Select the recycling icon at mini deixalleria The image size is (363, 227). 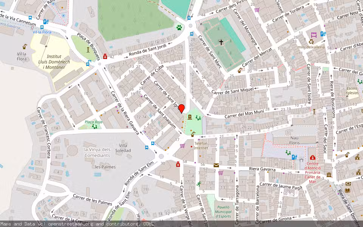pyautogui.click(x=311, y=42)
